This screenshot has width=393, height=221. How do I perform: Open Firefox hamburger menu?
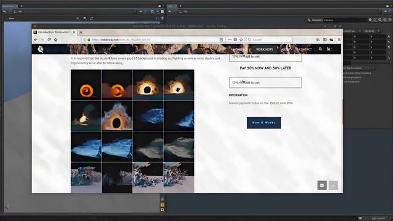pos(339,39)
